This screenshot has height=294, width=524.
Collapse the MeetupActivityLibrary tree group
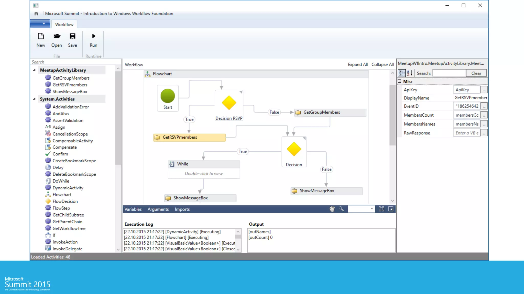34,70
